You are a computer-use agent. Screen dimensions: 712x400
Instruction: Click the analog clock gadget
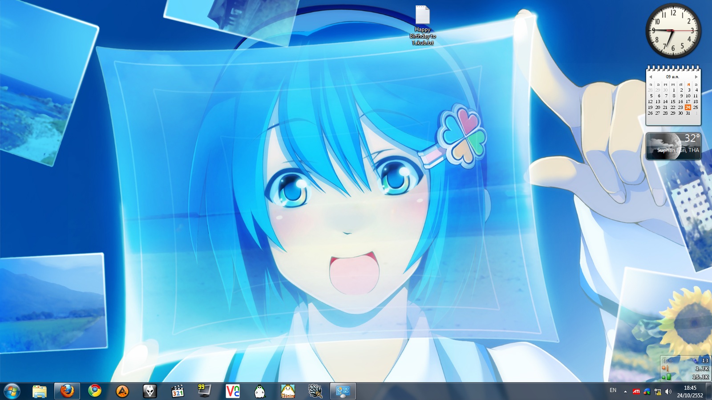coord(673,31)
